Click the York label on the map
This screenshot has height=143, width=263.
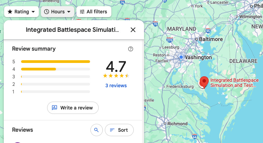click(199, 6)
